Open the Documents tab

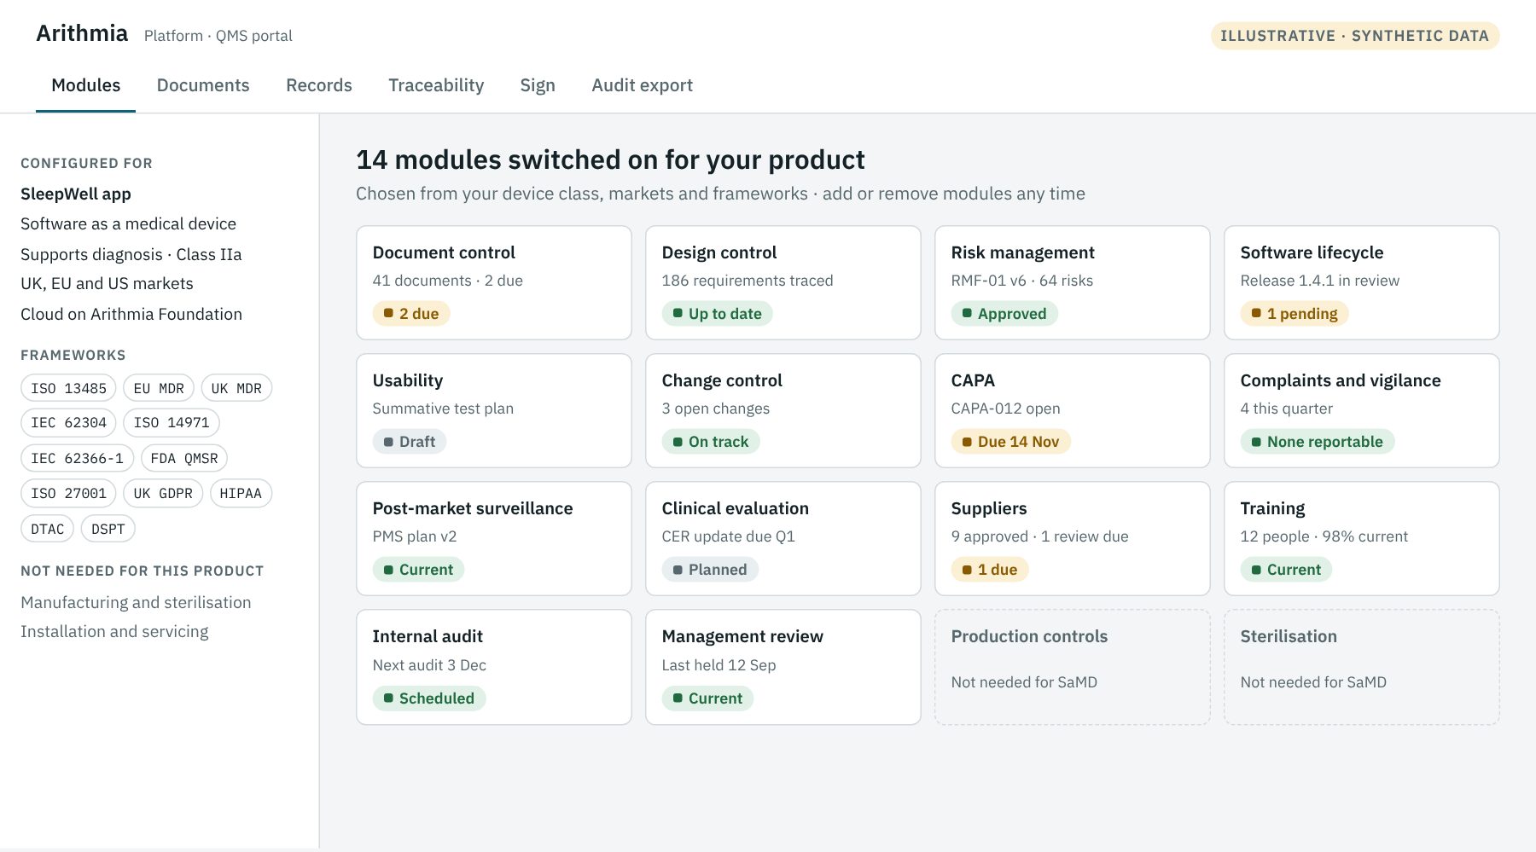point(203,85)
